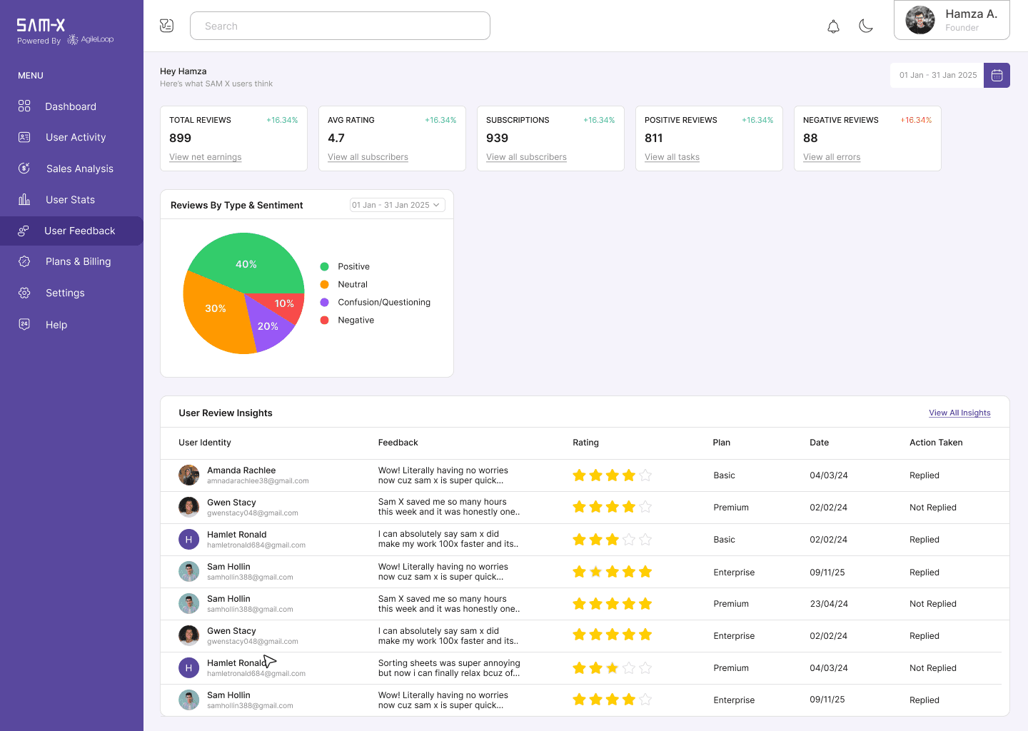Image resolution: width=1028 pixels, height=731 pixels.
Task: Click the Date column header
Action: (x=820, y=443)
